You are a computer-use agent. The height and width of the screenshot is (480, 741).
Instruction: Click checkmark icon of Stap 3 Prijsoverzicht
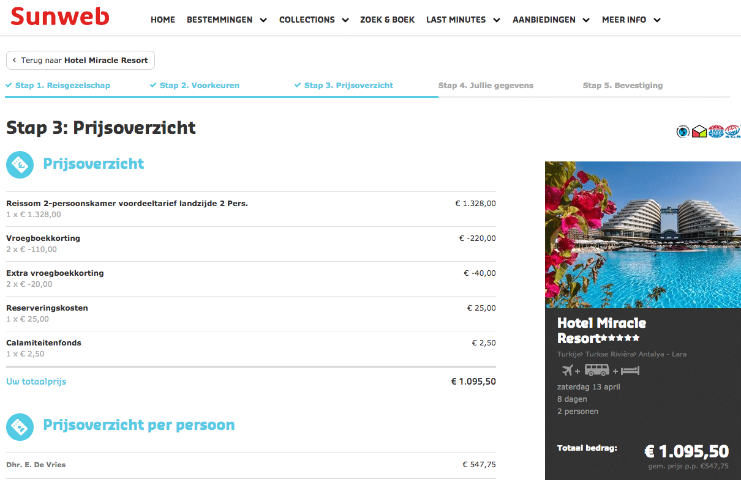point(298,85)
